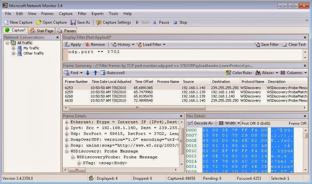Open the File menu
This screenshot has height=184, width=312.
click(8, 14)
